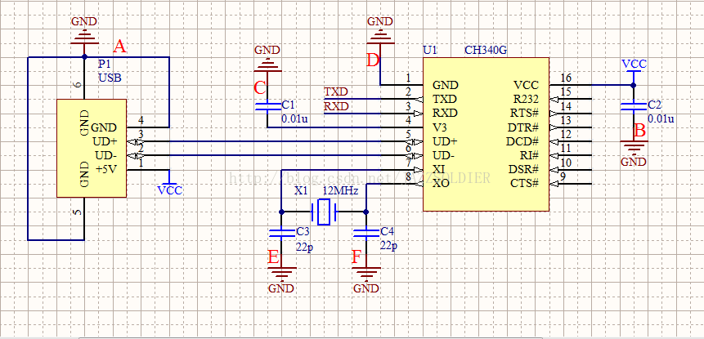The image size is (704, 339).
Task: Click the GND port wired to U1 pin 1
Action: (x=380, y=31)
